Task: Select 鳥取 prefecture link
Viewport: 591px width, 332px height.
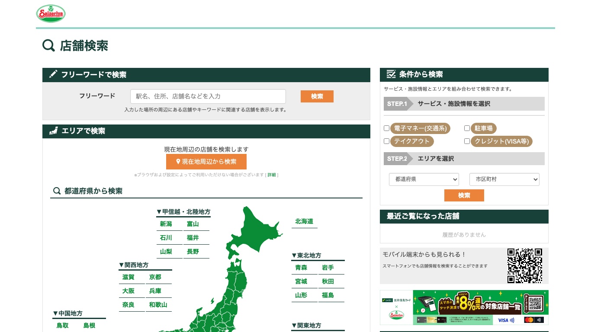Action: [x=63, y=326]
